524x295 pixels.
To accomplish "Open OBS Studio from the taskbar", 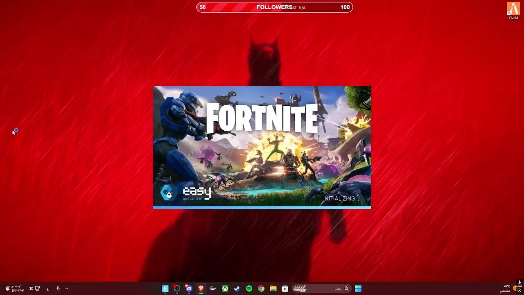I will click(x=177, y=288).
